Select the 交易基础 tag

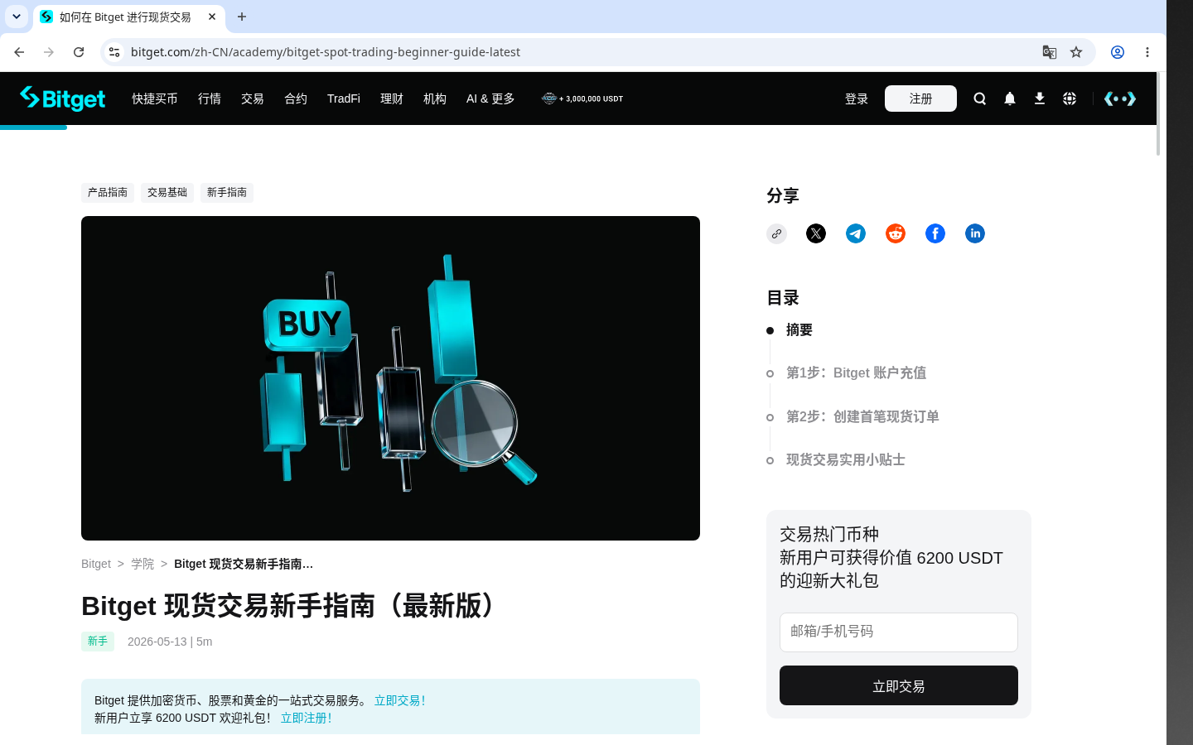pos(167,193)
